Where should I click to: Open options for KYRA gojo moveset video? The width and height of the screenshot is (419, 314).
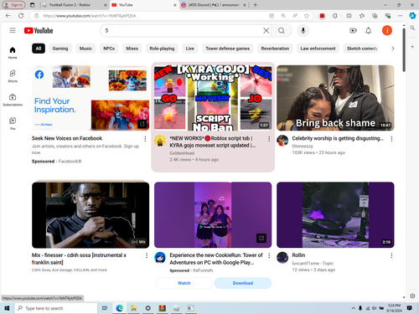click(x=269, y=139)
